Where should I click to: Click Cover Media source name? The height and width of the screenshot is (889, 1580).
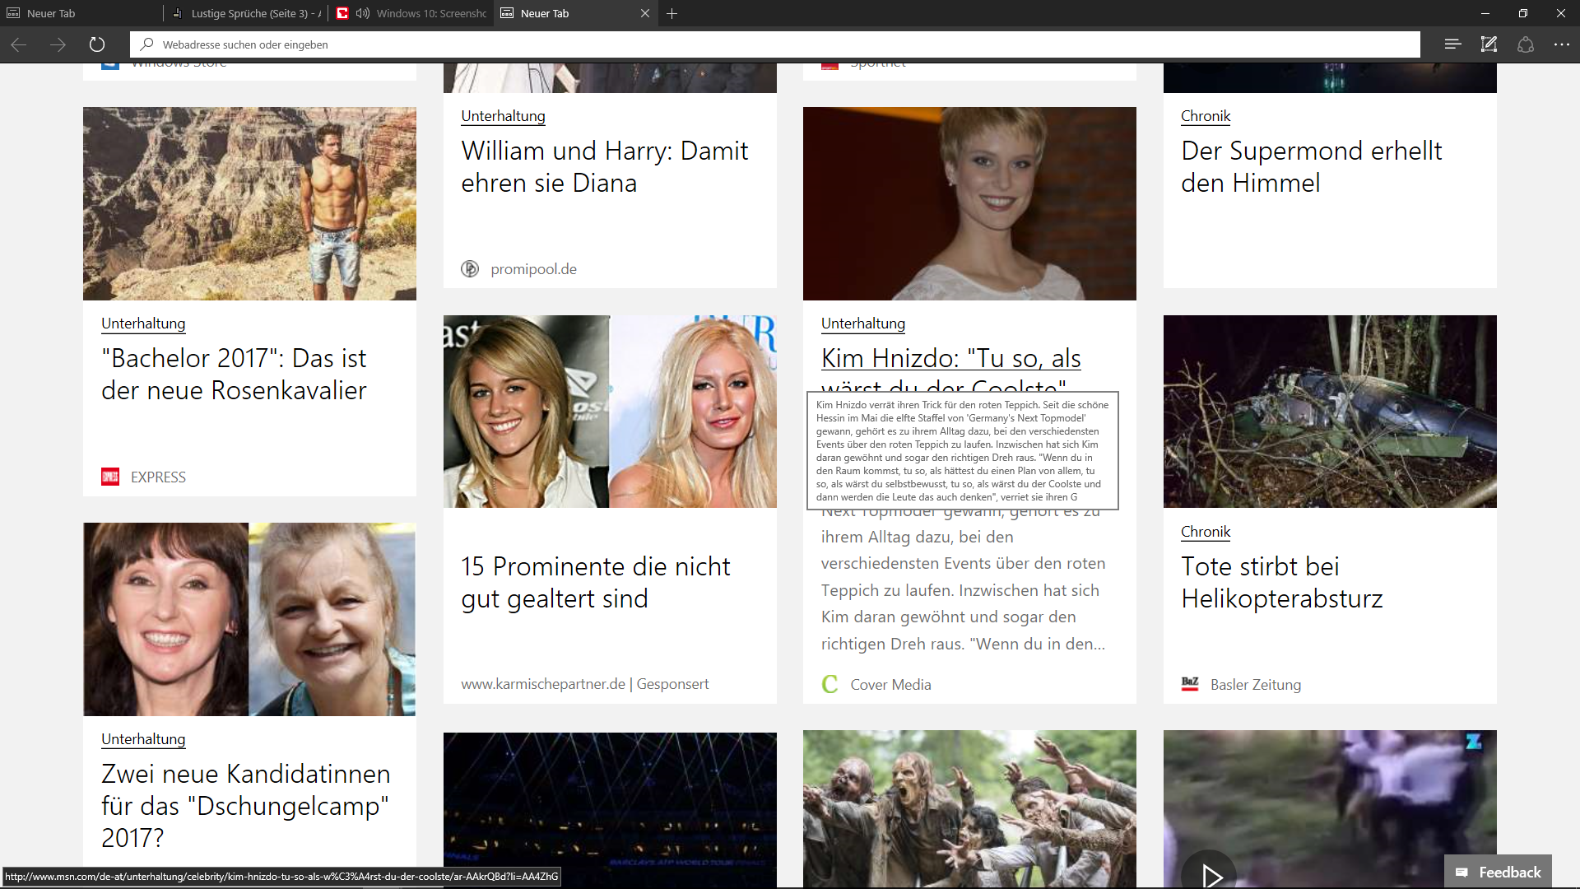[x=890, y=685]
